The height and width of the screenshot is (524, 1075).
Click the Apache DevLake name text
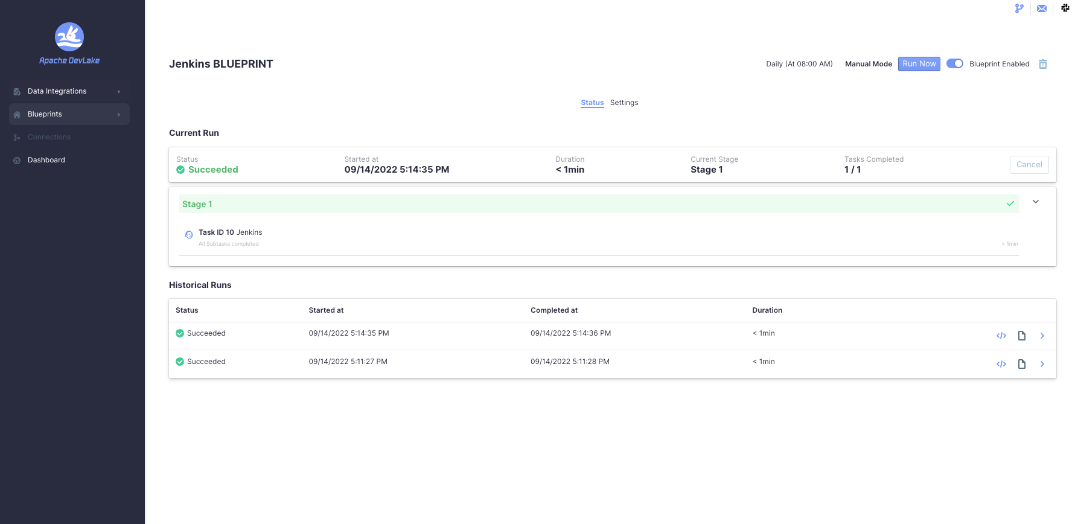(69, 60)
